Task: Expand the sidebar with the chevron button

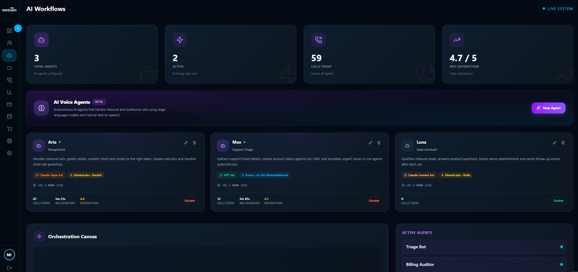Action: (18, 28)
